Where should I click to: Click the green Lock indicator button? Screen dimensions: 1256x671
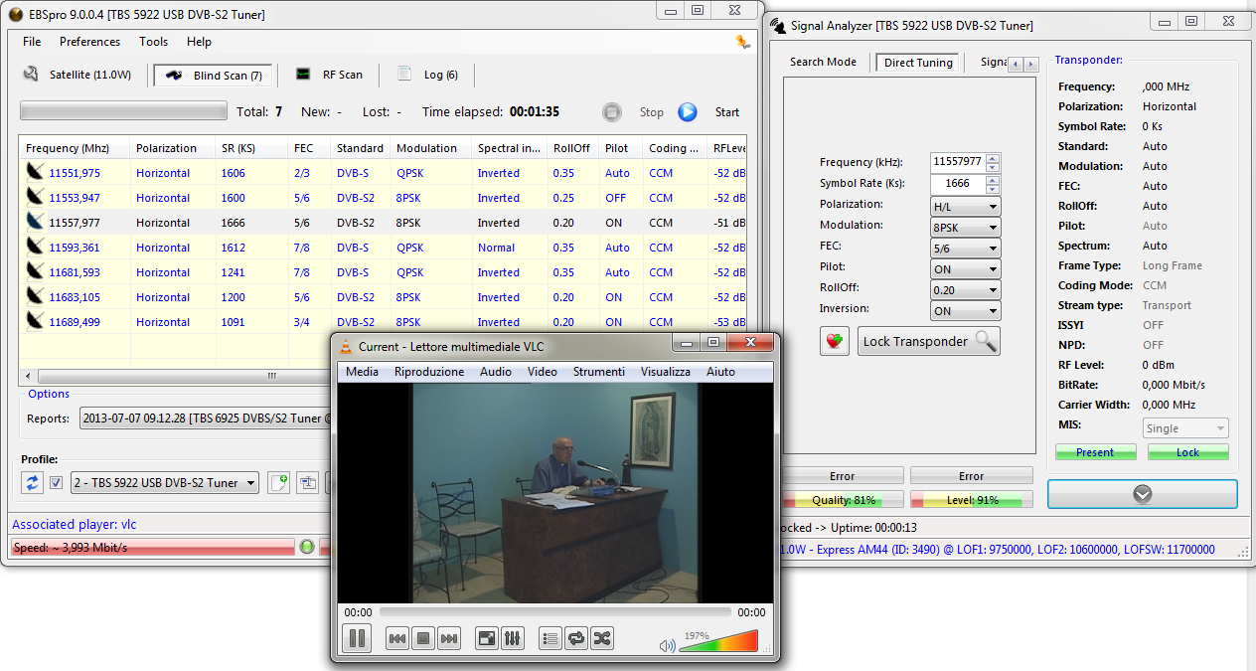1188,452
